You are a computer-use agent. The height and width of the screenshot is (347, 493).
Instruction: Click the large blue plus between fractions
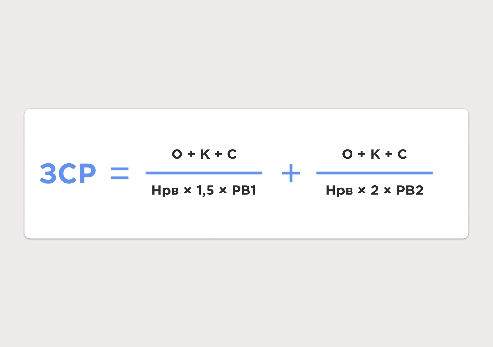click(x=291, y=173)
